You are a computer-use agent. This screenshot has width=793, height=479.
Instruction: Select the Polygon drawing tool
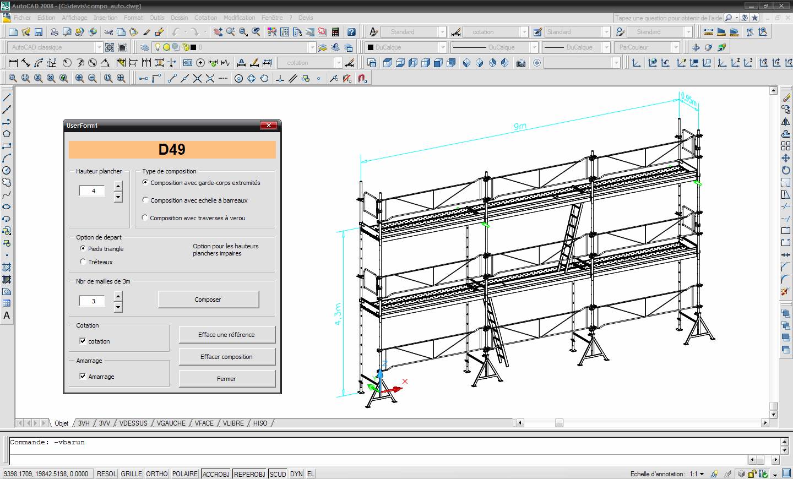(7, 134)
